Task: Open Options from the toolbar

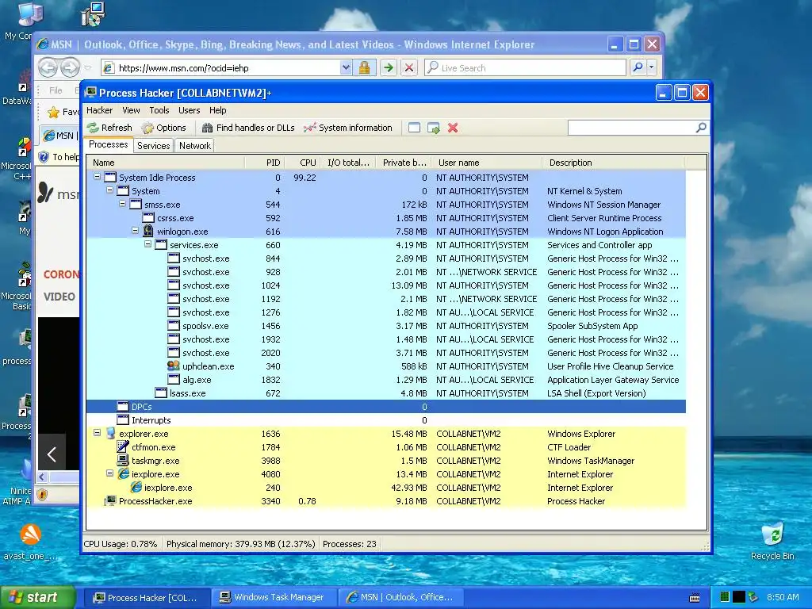Action: (163, 128)
